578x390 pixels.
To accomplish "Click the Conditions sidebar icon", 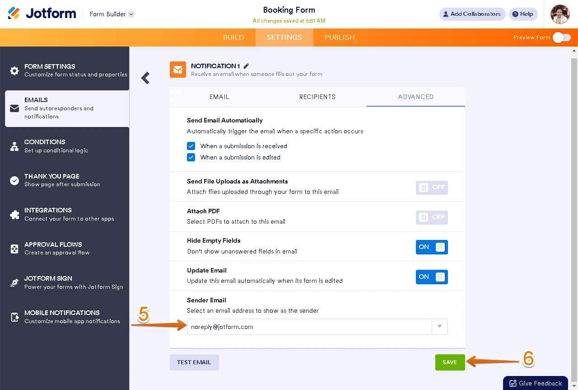I will tap(14, 146).
